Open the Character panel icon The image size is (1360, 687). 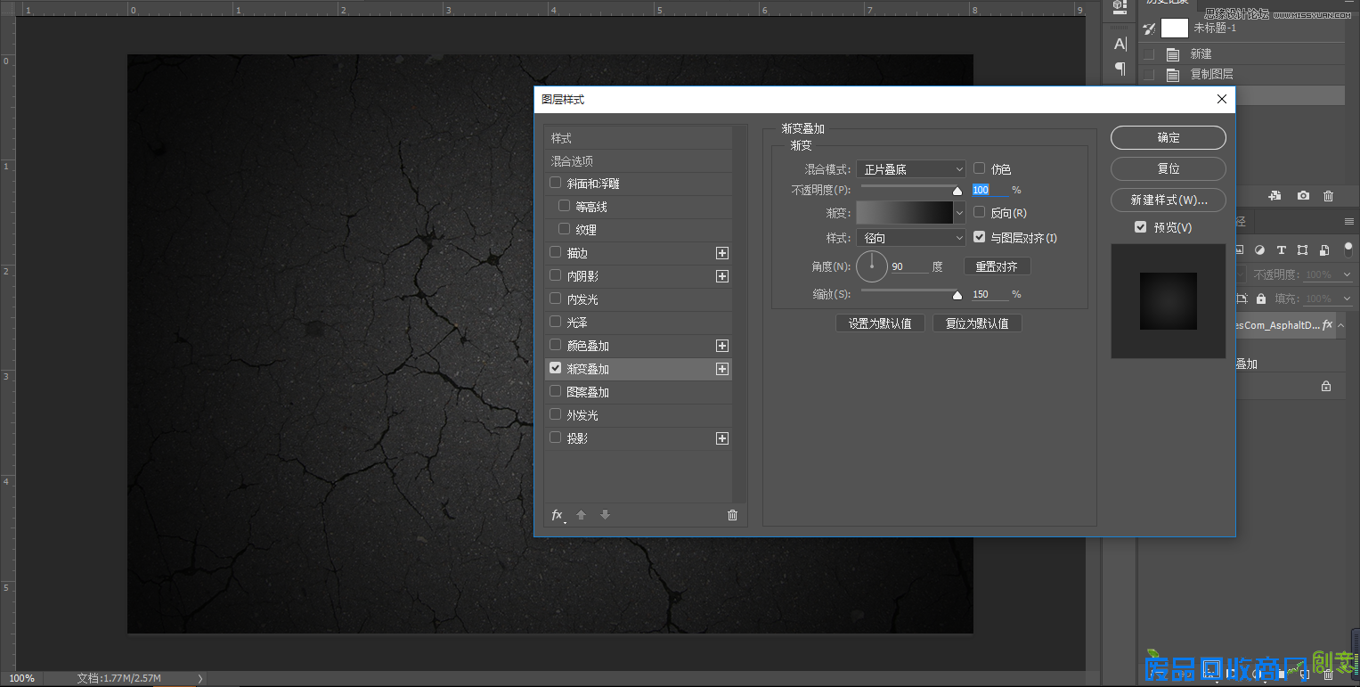click(x=1120, y=43)
